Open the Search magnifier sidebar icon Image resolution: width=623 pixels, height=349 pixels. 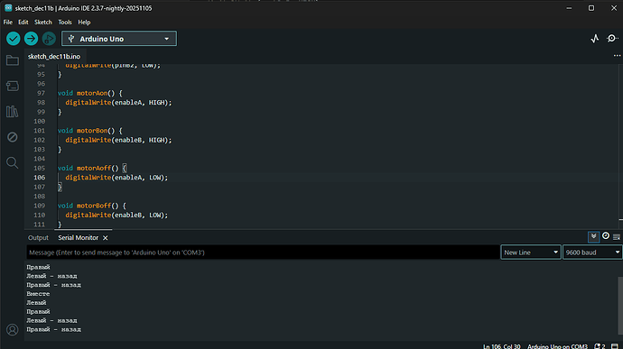13,162
